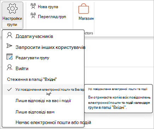Click the edit pencil icon beside Редагувати групу

click(x=10, y=57)
